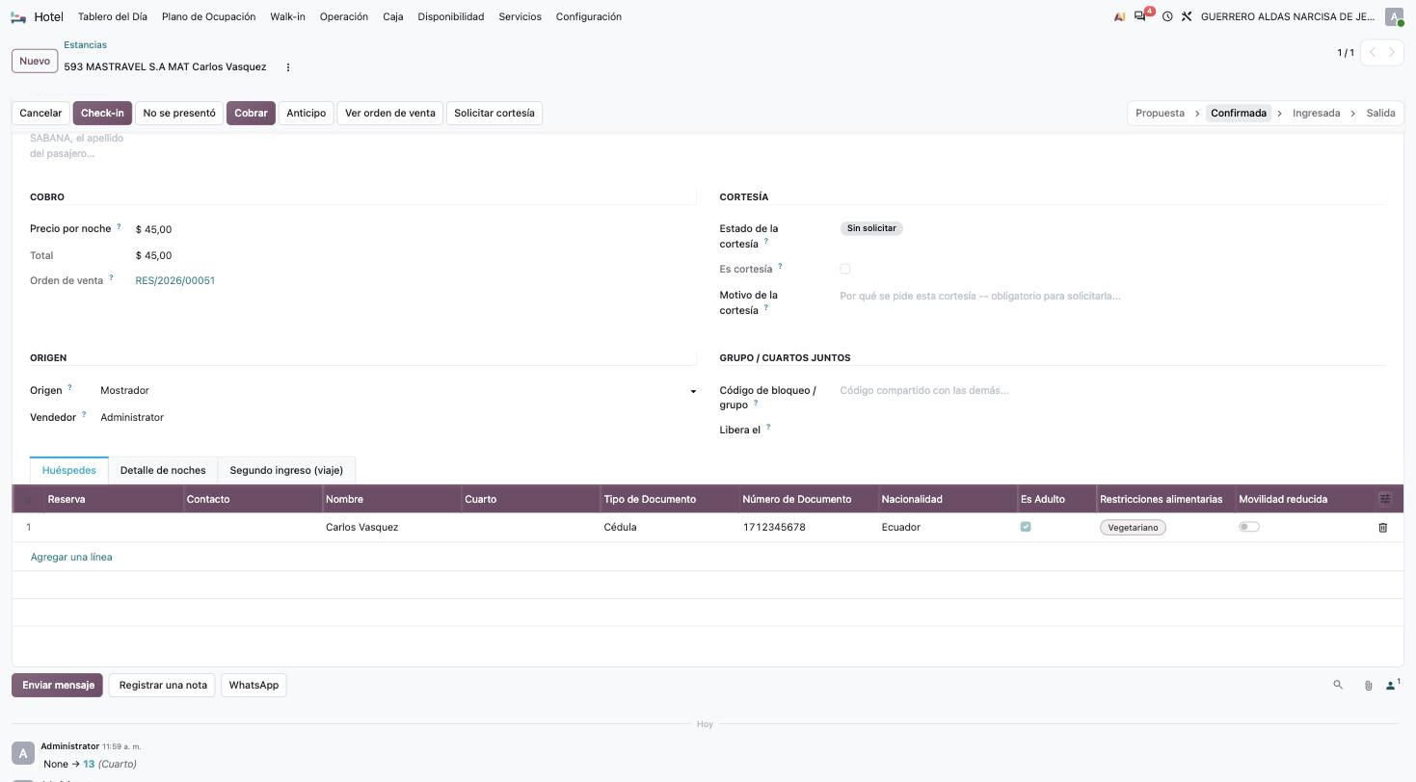Viewport: 1416px width, 782px height.
Task: Click the Check-in button
Action: pyautogui.click(x=102, y=113)
